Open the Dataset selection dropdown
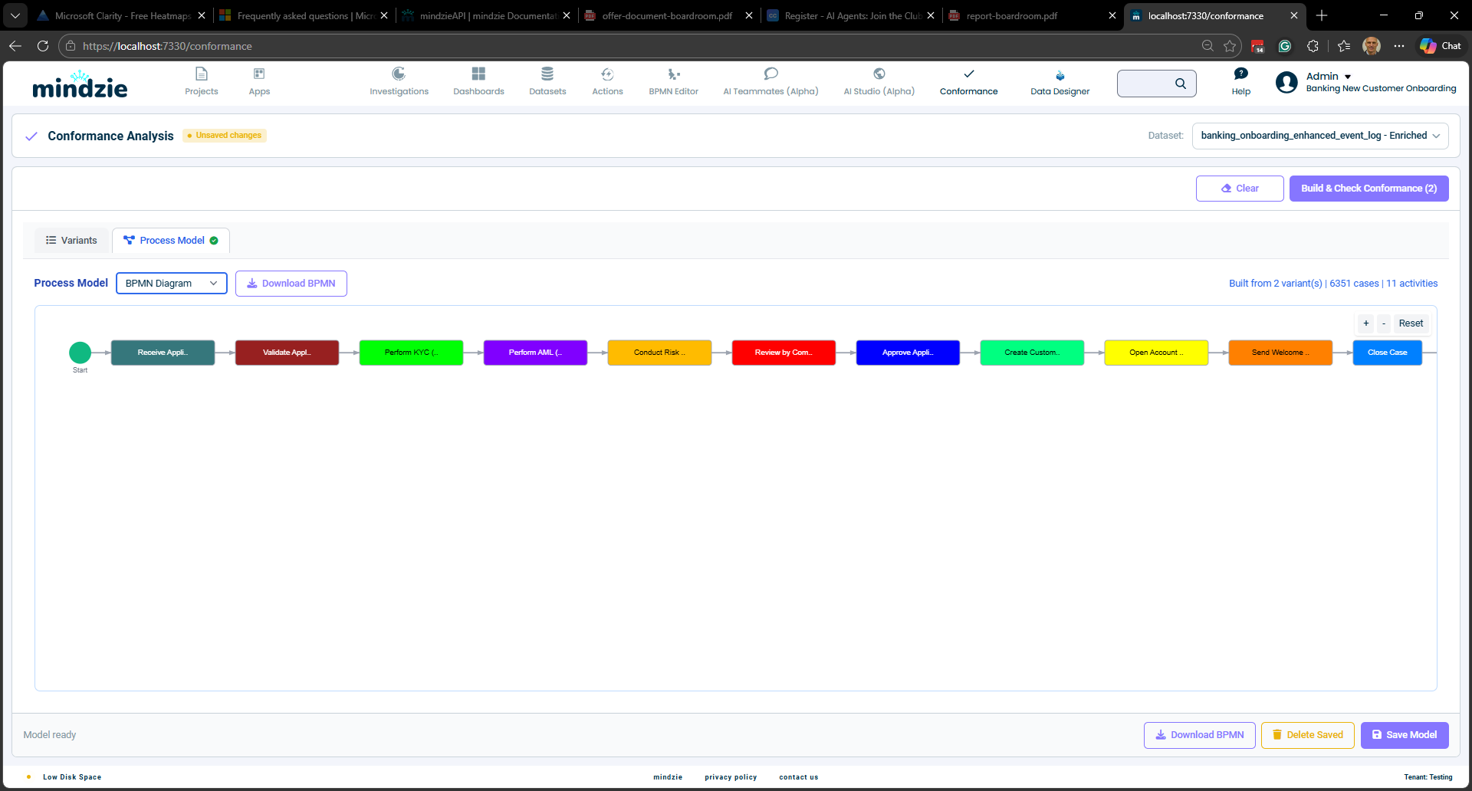Image resolution: width=1472 pixels, height=791 pixels. [1320, 136]
